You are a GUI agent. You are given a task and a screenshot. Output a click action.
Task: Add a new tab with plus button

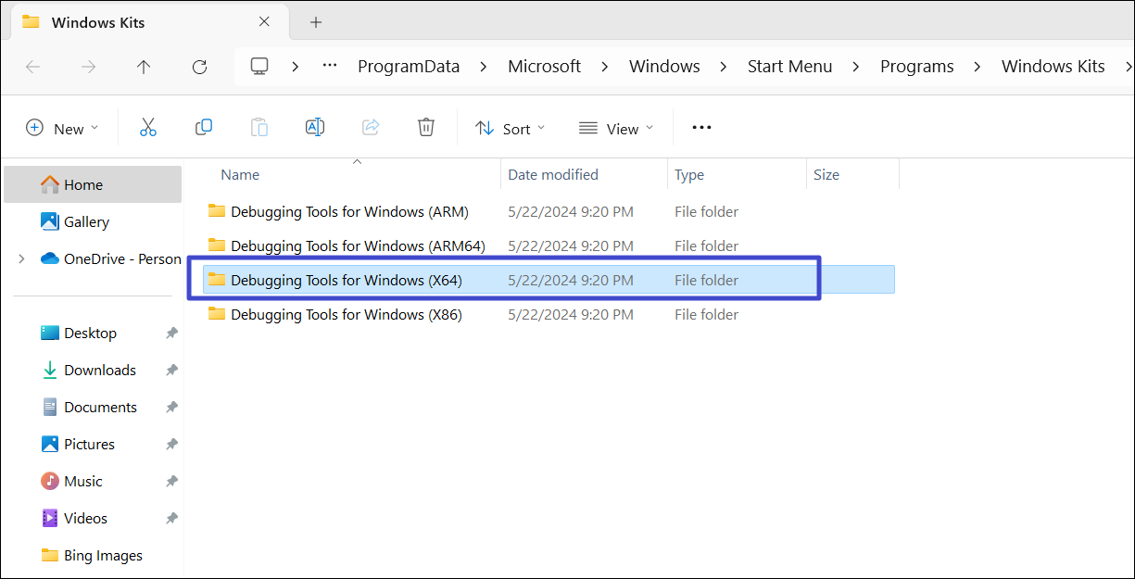[316, 22]
